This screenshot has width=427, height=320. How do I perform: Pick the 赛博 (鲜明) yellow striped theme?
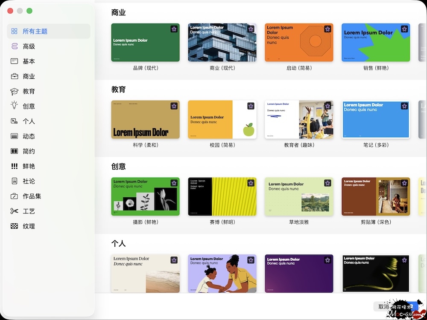(222, 196)
